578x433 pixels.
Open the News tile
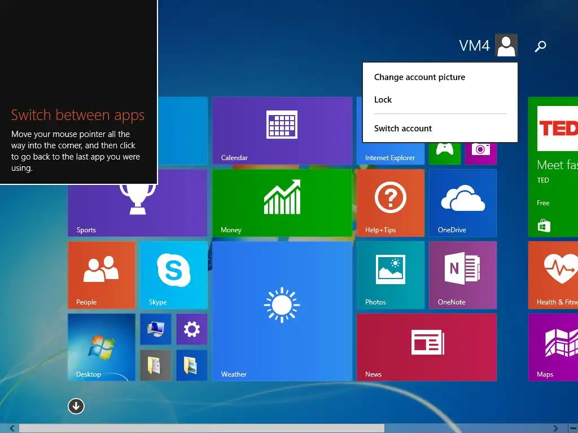click(427, 347)
